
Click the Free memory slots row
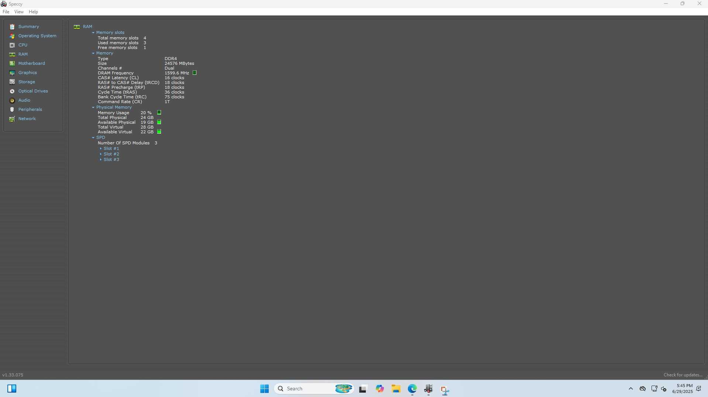122,48
